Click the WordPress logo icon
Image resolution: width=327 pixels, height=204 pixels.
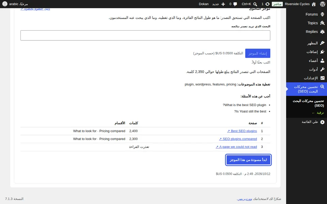point(323,4)
